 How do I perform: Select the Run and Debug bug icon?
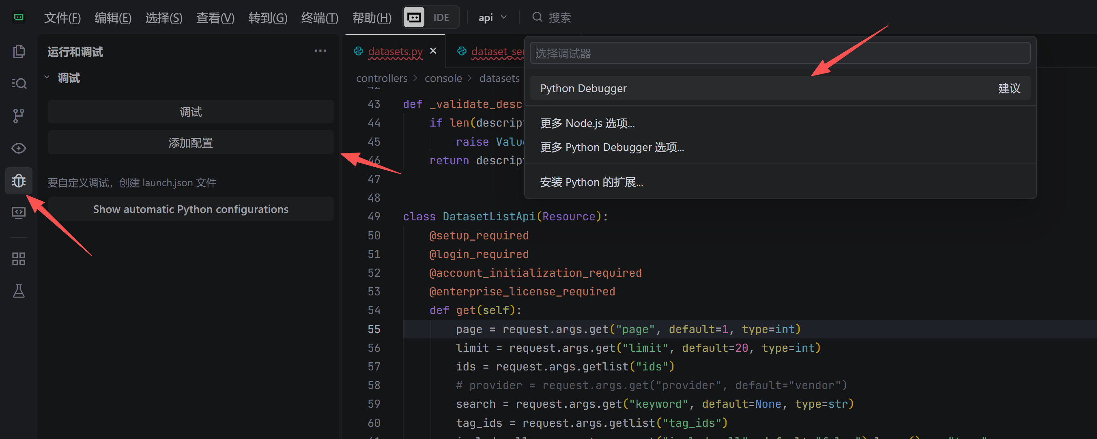pyautogui.click(x=19, y=181)
